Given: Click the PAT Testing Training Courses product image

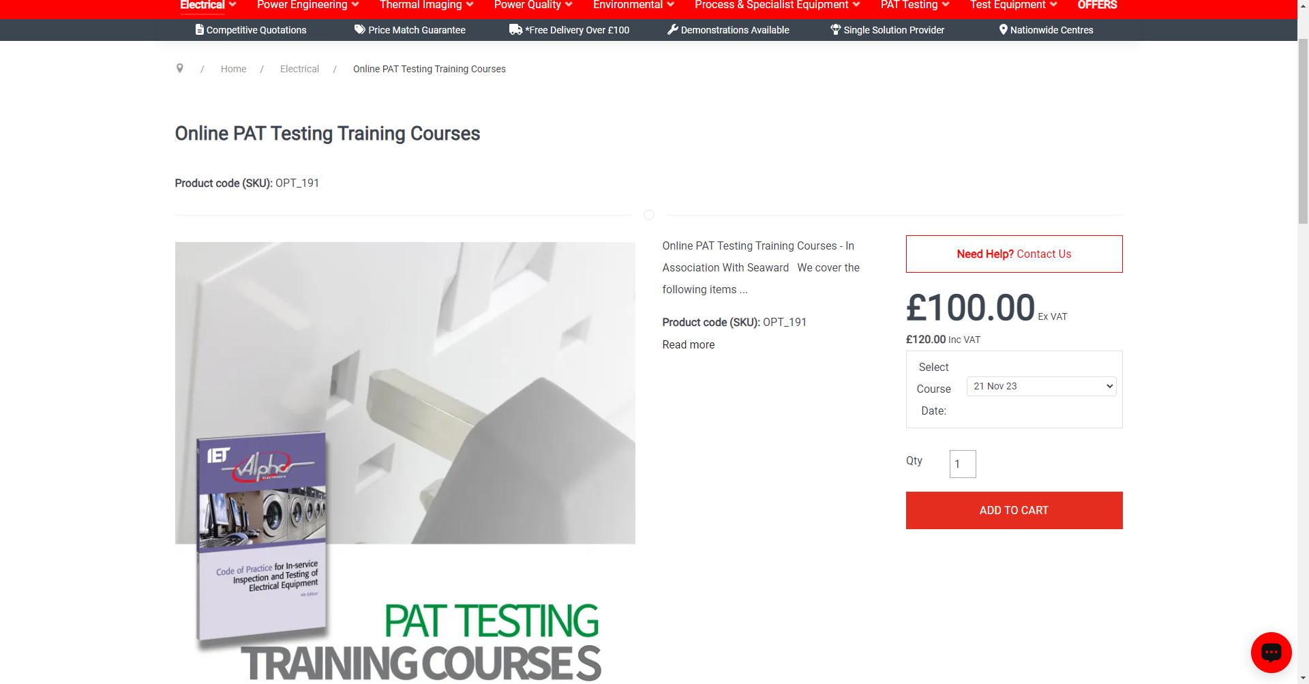Looking at the screenshot, I should [x=405, y=462].
